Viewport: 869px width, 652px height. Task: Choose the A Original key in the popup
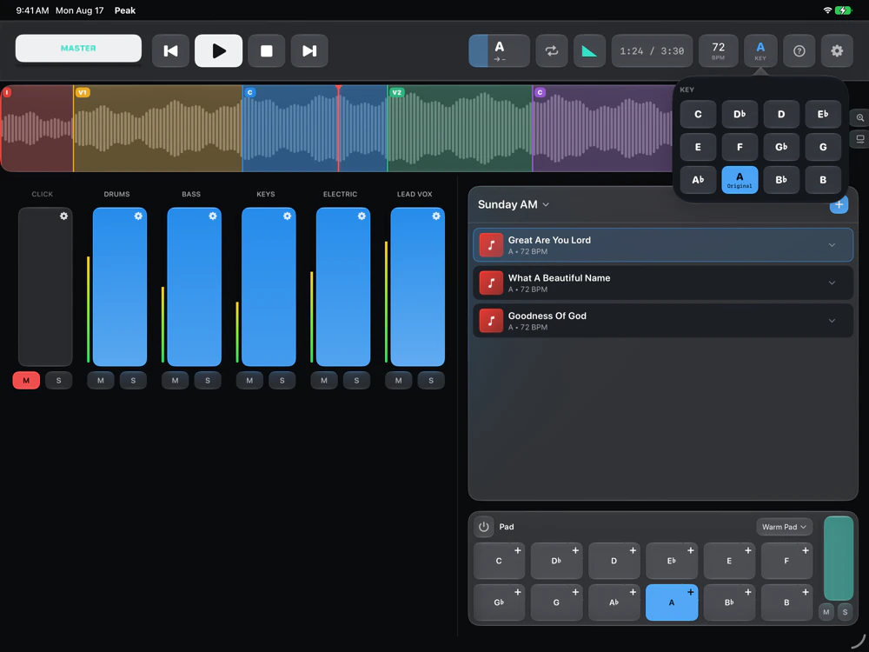tap(740, 180)
